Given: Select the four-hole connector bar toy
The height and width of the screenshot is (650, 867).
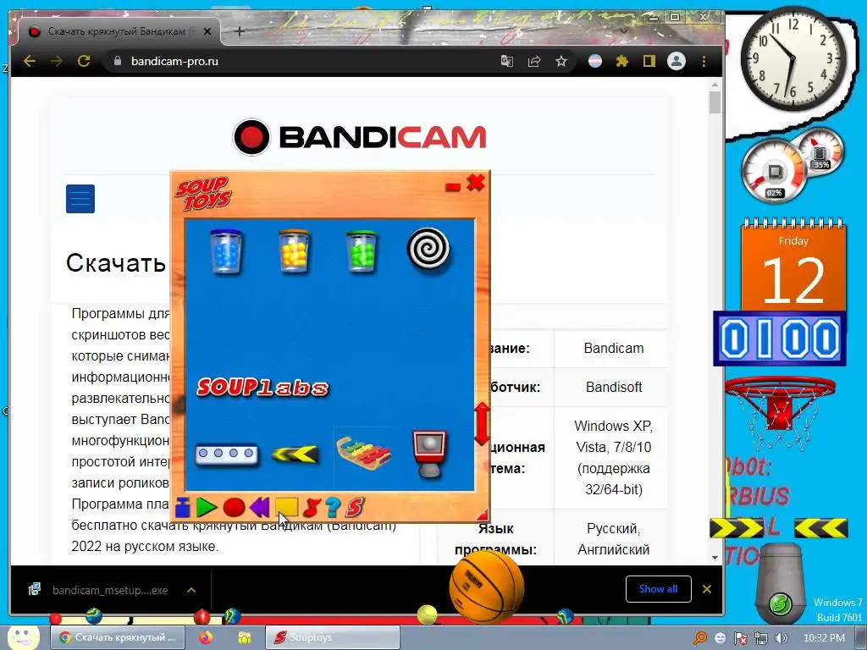Looking at the screenshot, I should coord(227,454).
